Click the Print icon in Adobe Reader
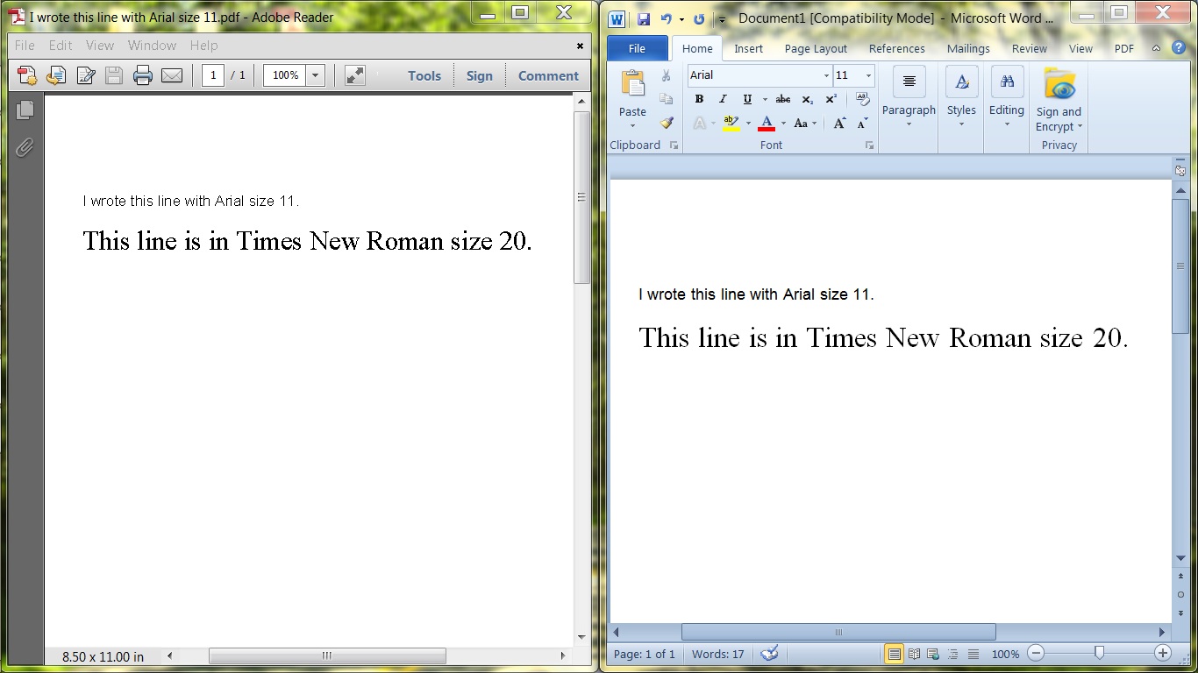This screenshot has width=1198, height=673. point(143,76)
